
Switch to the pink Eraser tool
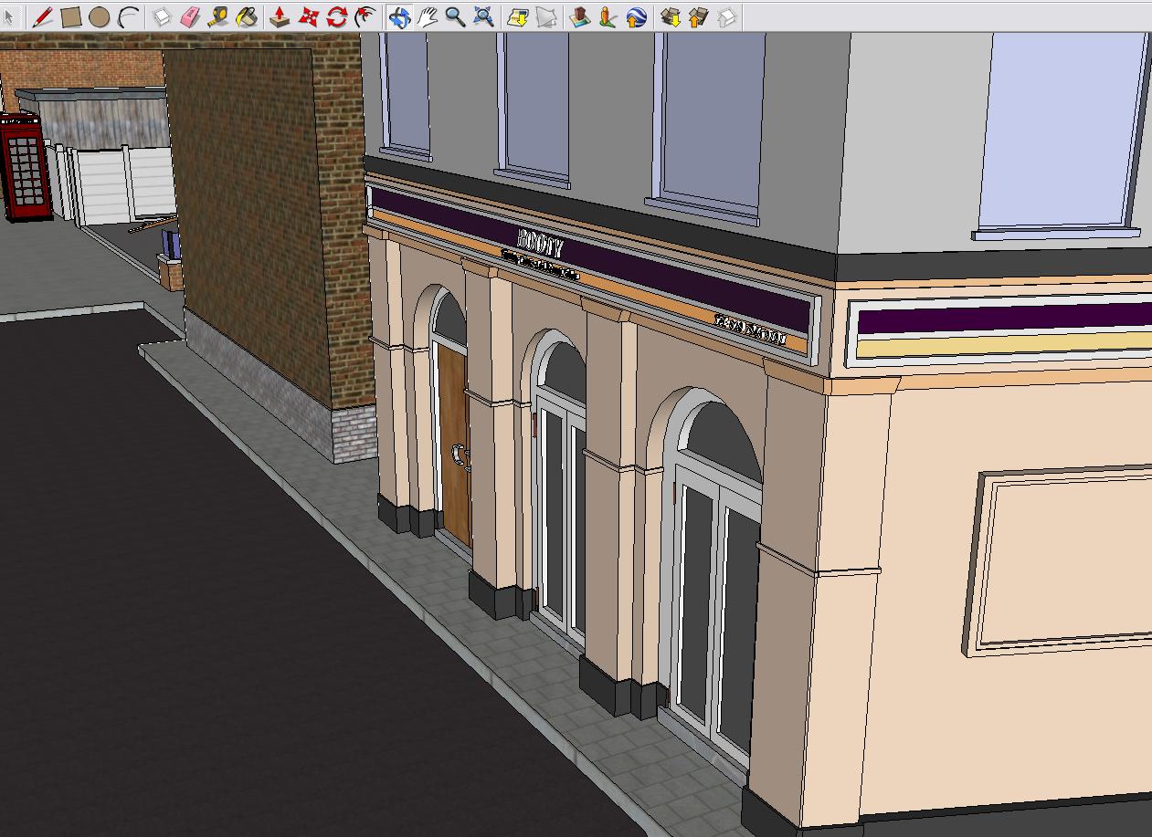click(x=190, y=16)
